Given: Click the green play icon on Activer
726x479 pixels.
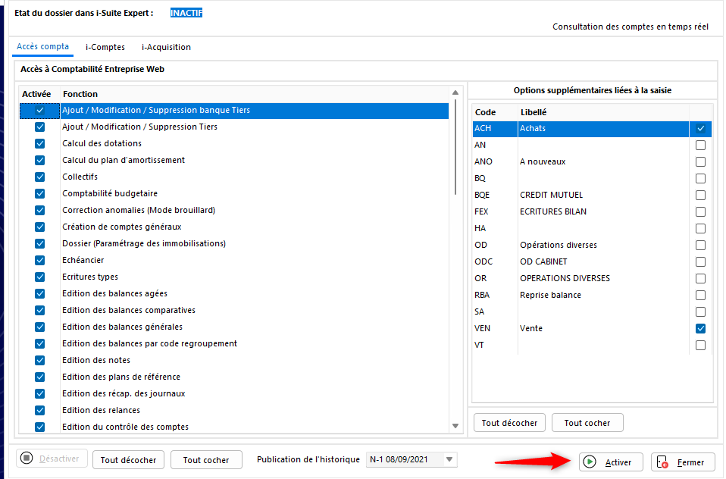Looking at the screenshot, I should 590,462.
